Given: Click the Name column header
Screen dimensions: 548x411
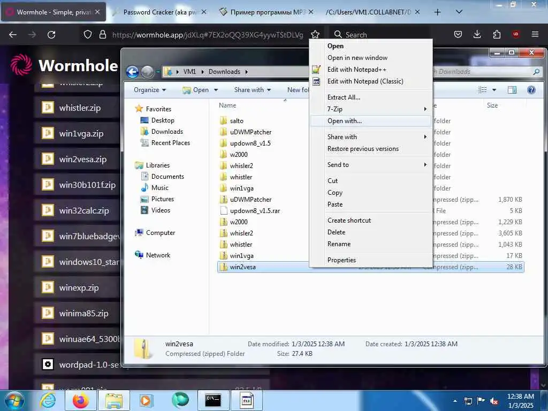Looking at the screenshot, I should click(x=227, y=105).
